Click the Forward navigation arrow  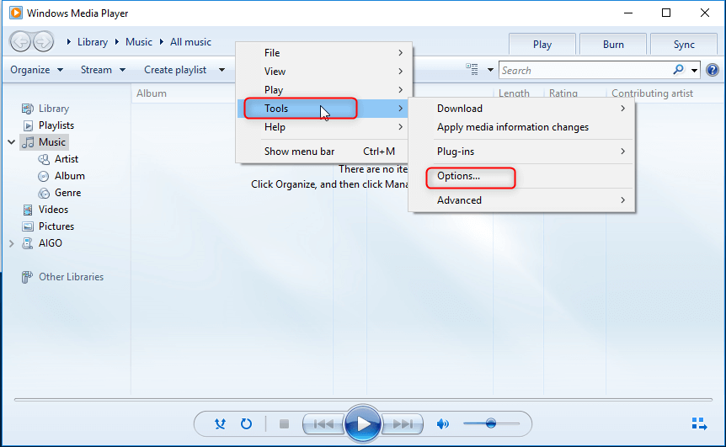(x=43, y=42)
